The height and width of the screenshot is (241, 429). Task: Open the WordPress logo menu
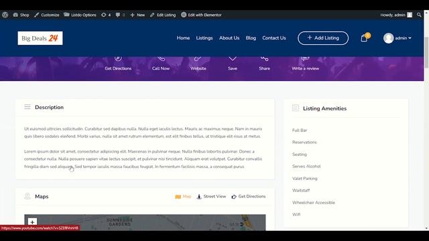(x=5, y=15)
